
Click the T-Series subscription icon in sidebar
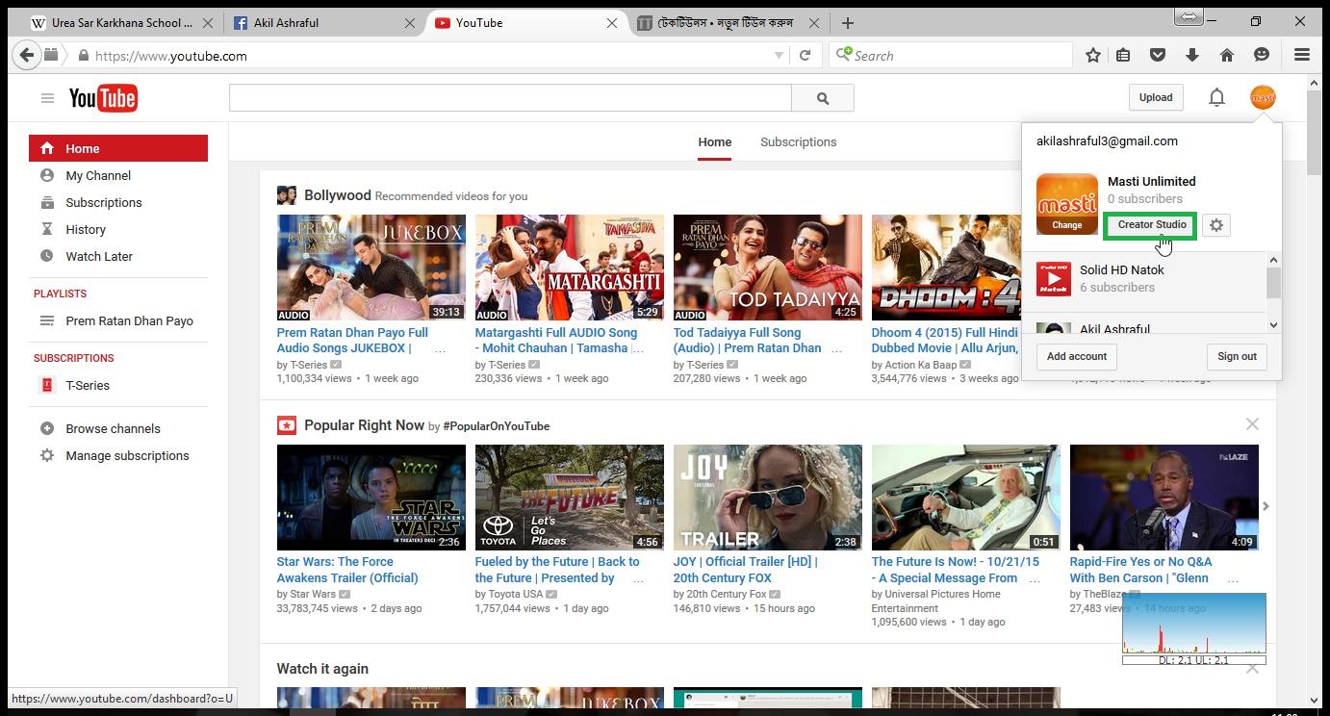tap(46, 385)
